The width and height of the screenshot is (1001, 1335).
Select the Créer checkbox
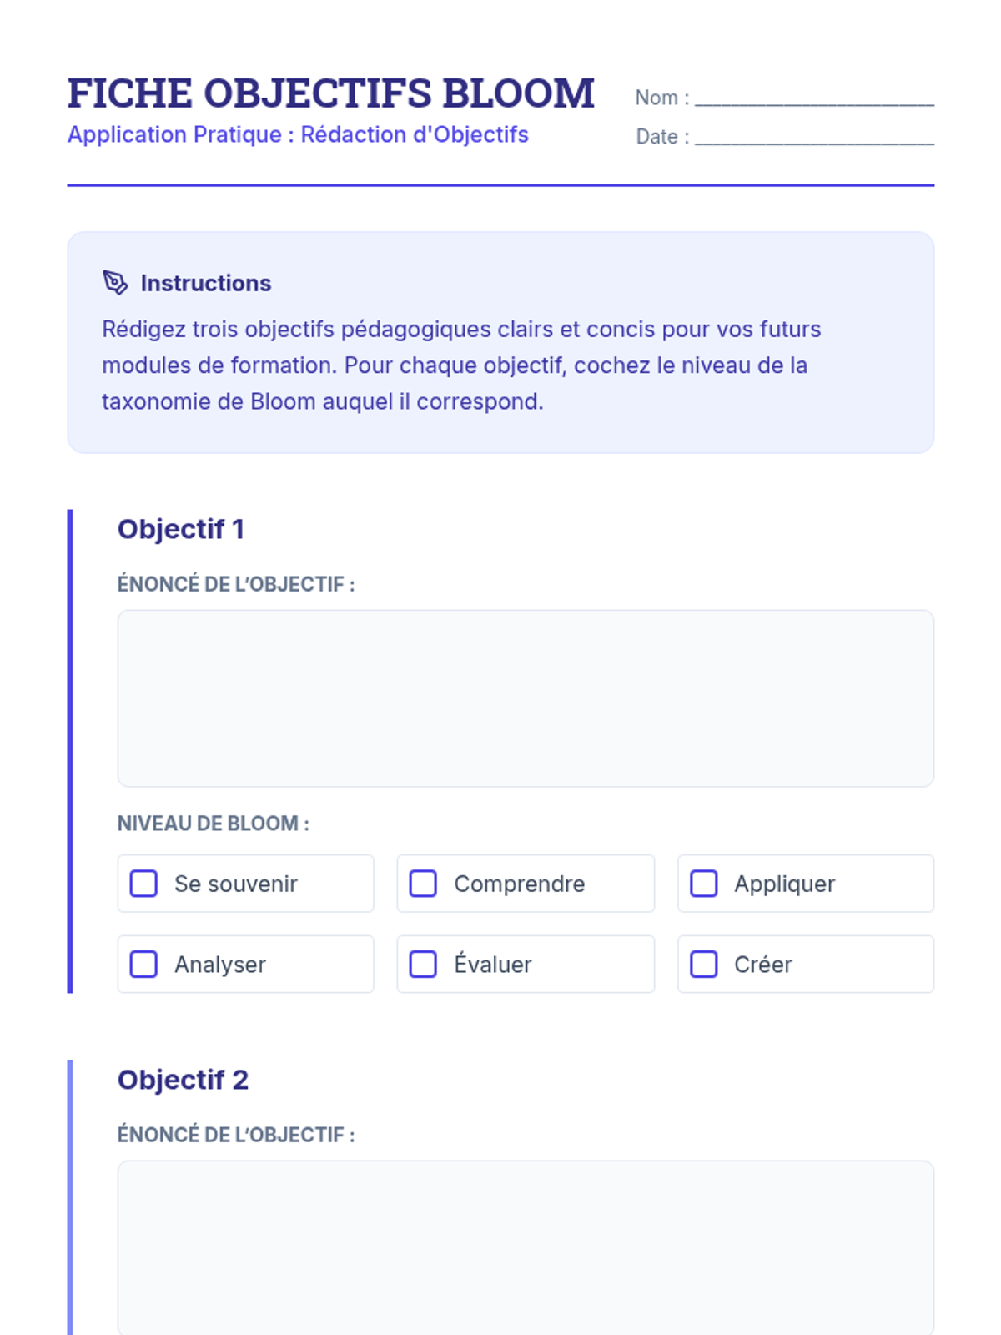(703, 964)
